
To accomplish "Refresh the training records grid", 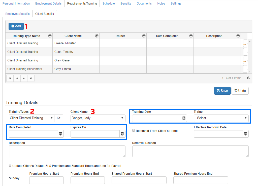I will pyautogui.click(x=248, y=78).
